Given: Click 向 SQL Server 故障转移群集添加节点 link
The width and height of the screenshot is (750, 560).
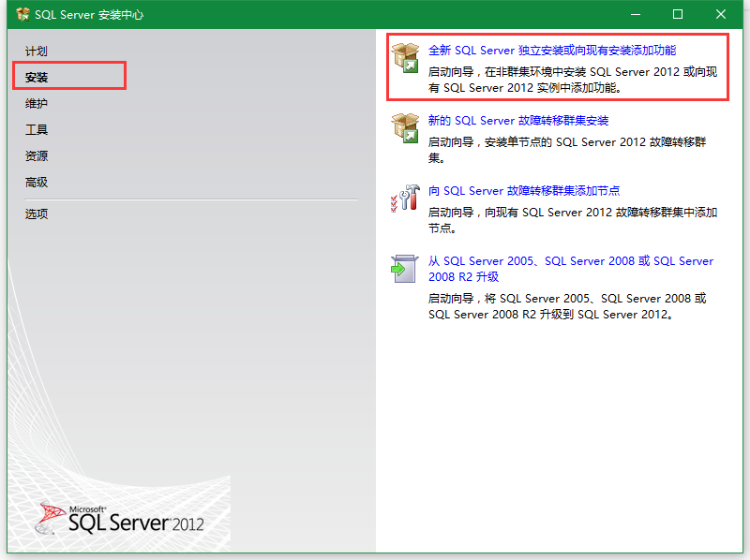Looking at the screenshot, I should (x=523, y=191).
